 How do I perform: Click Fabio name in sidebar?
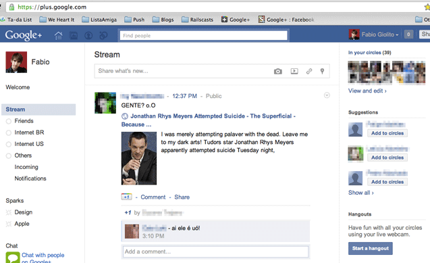tap(41, 62)
